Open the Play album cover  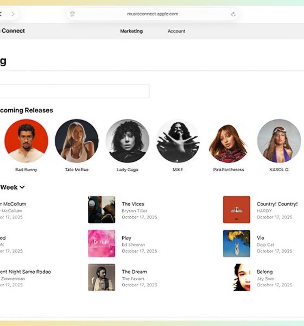pos(102,243)
